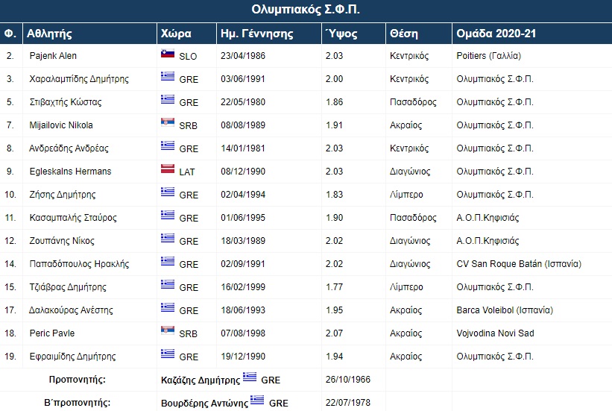612x411 pixels.
Task: Click the Ημ. Γέννησης column header
Action: [x=257, y=34]
